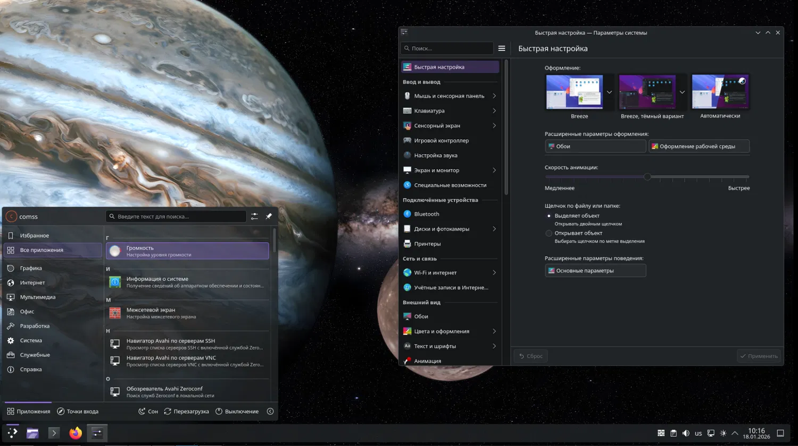The image size is (798, 446).
Task: Expand the Цвета и оформления chevron
Action: point(494,331)
